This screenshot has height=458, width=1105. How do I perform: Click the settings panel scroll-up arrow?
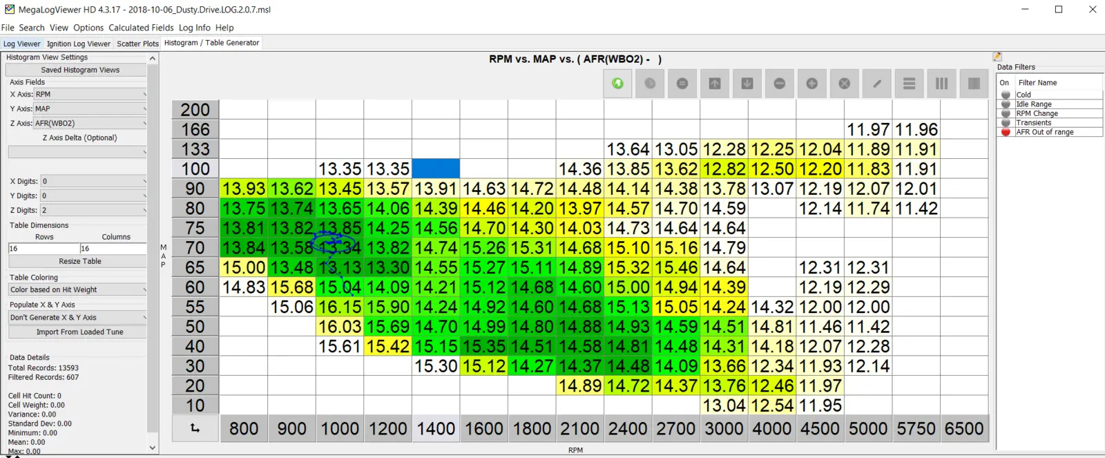pyautogui.click(x=153, y=59)
